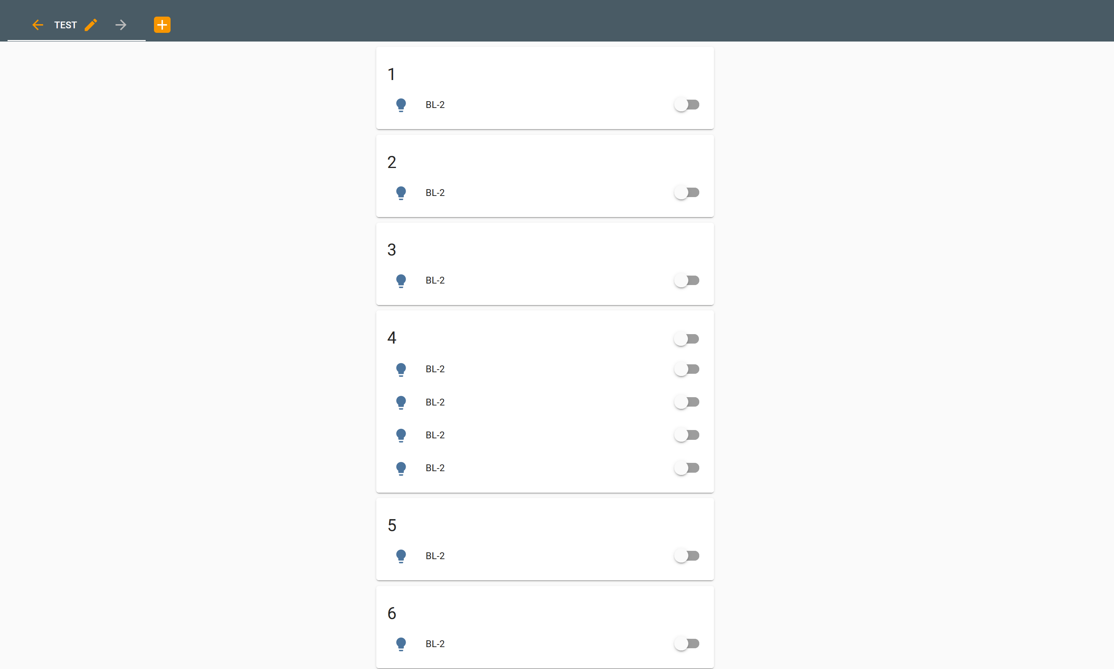1114x669 pixels.
Task: Click the forward arrow in the header
Action: pyautogui.click(x=121, y=25)
